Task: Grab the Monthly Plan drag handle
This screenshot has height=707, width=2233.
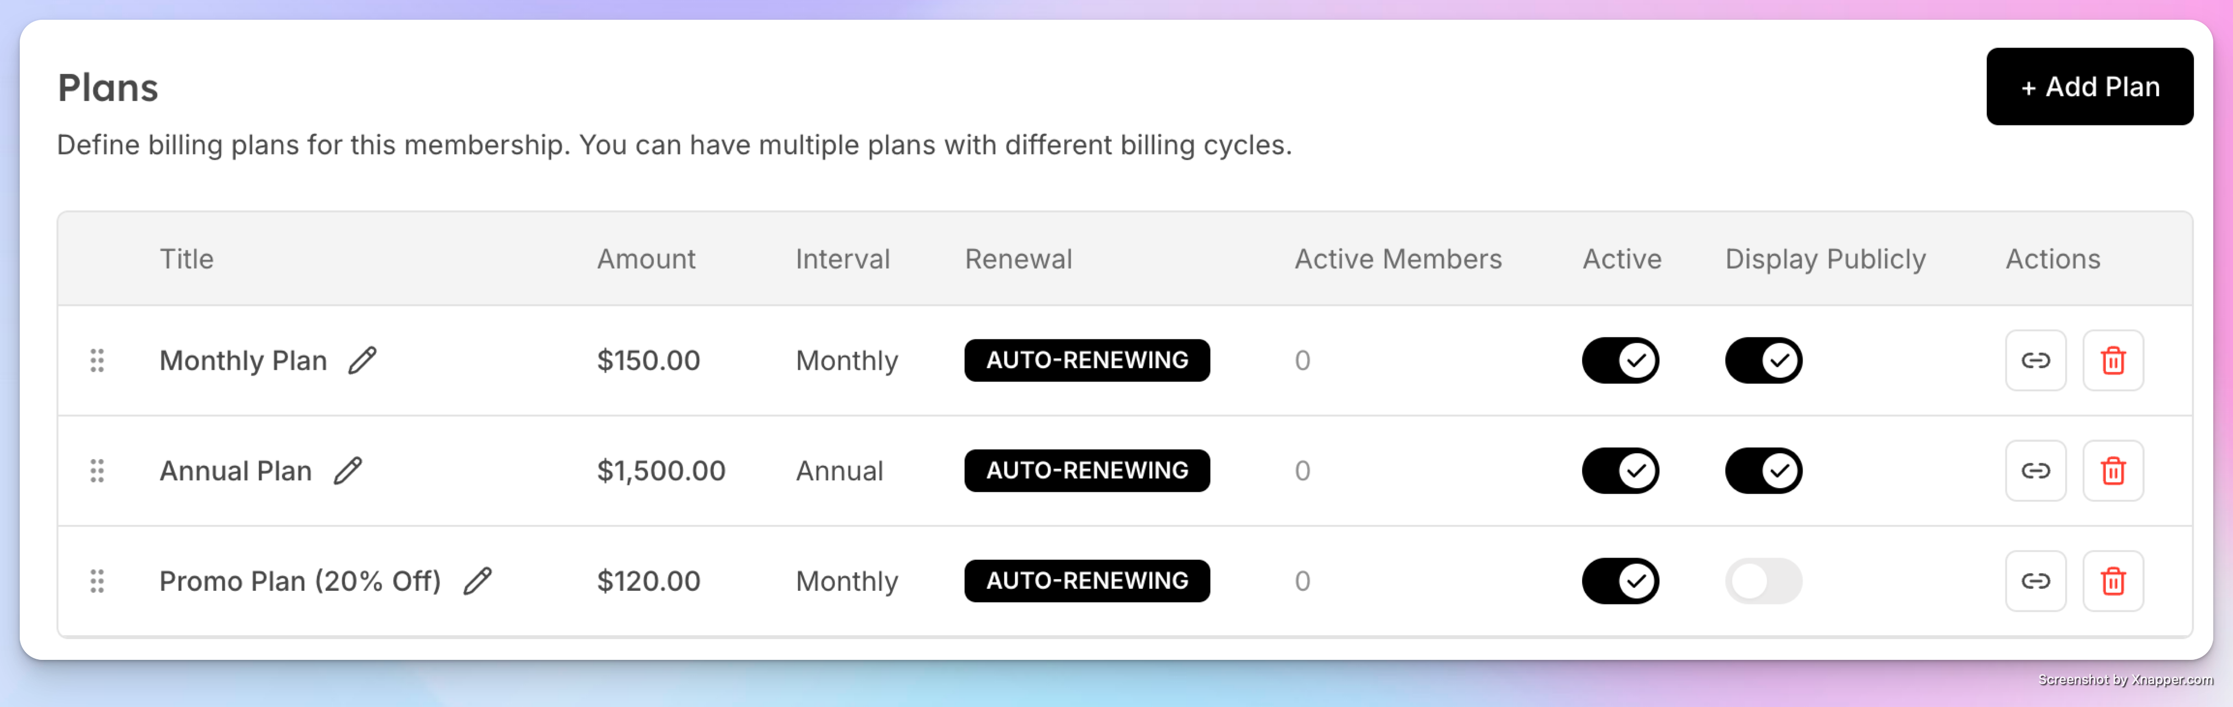Action: 97,361
